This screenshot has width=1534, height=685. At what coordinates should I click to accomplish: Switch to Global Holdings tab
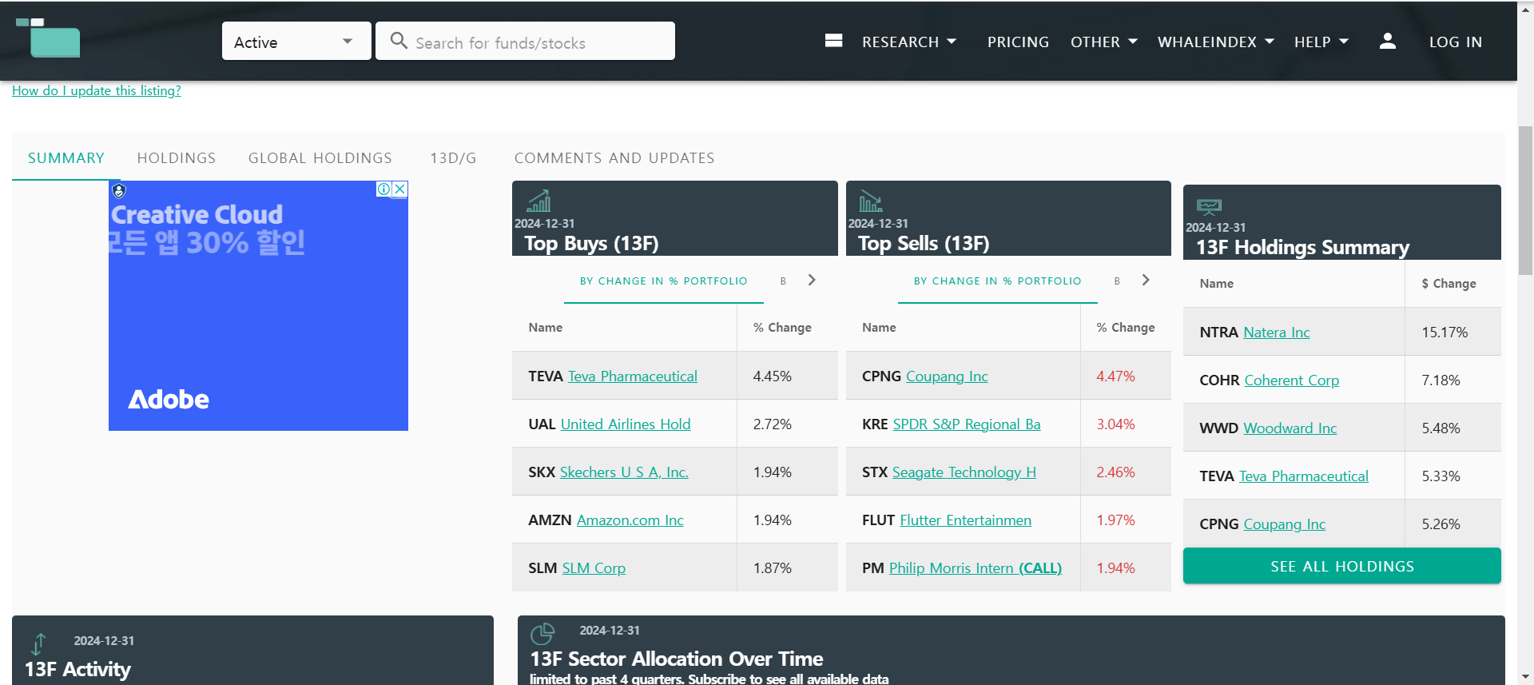point(320,157)
